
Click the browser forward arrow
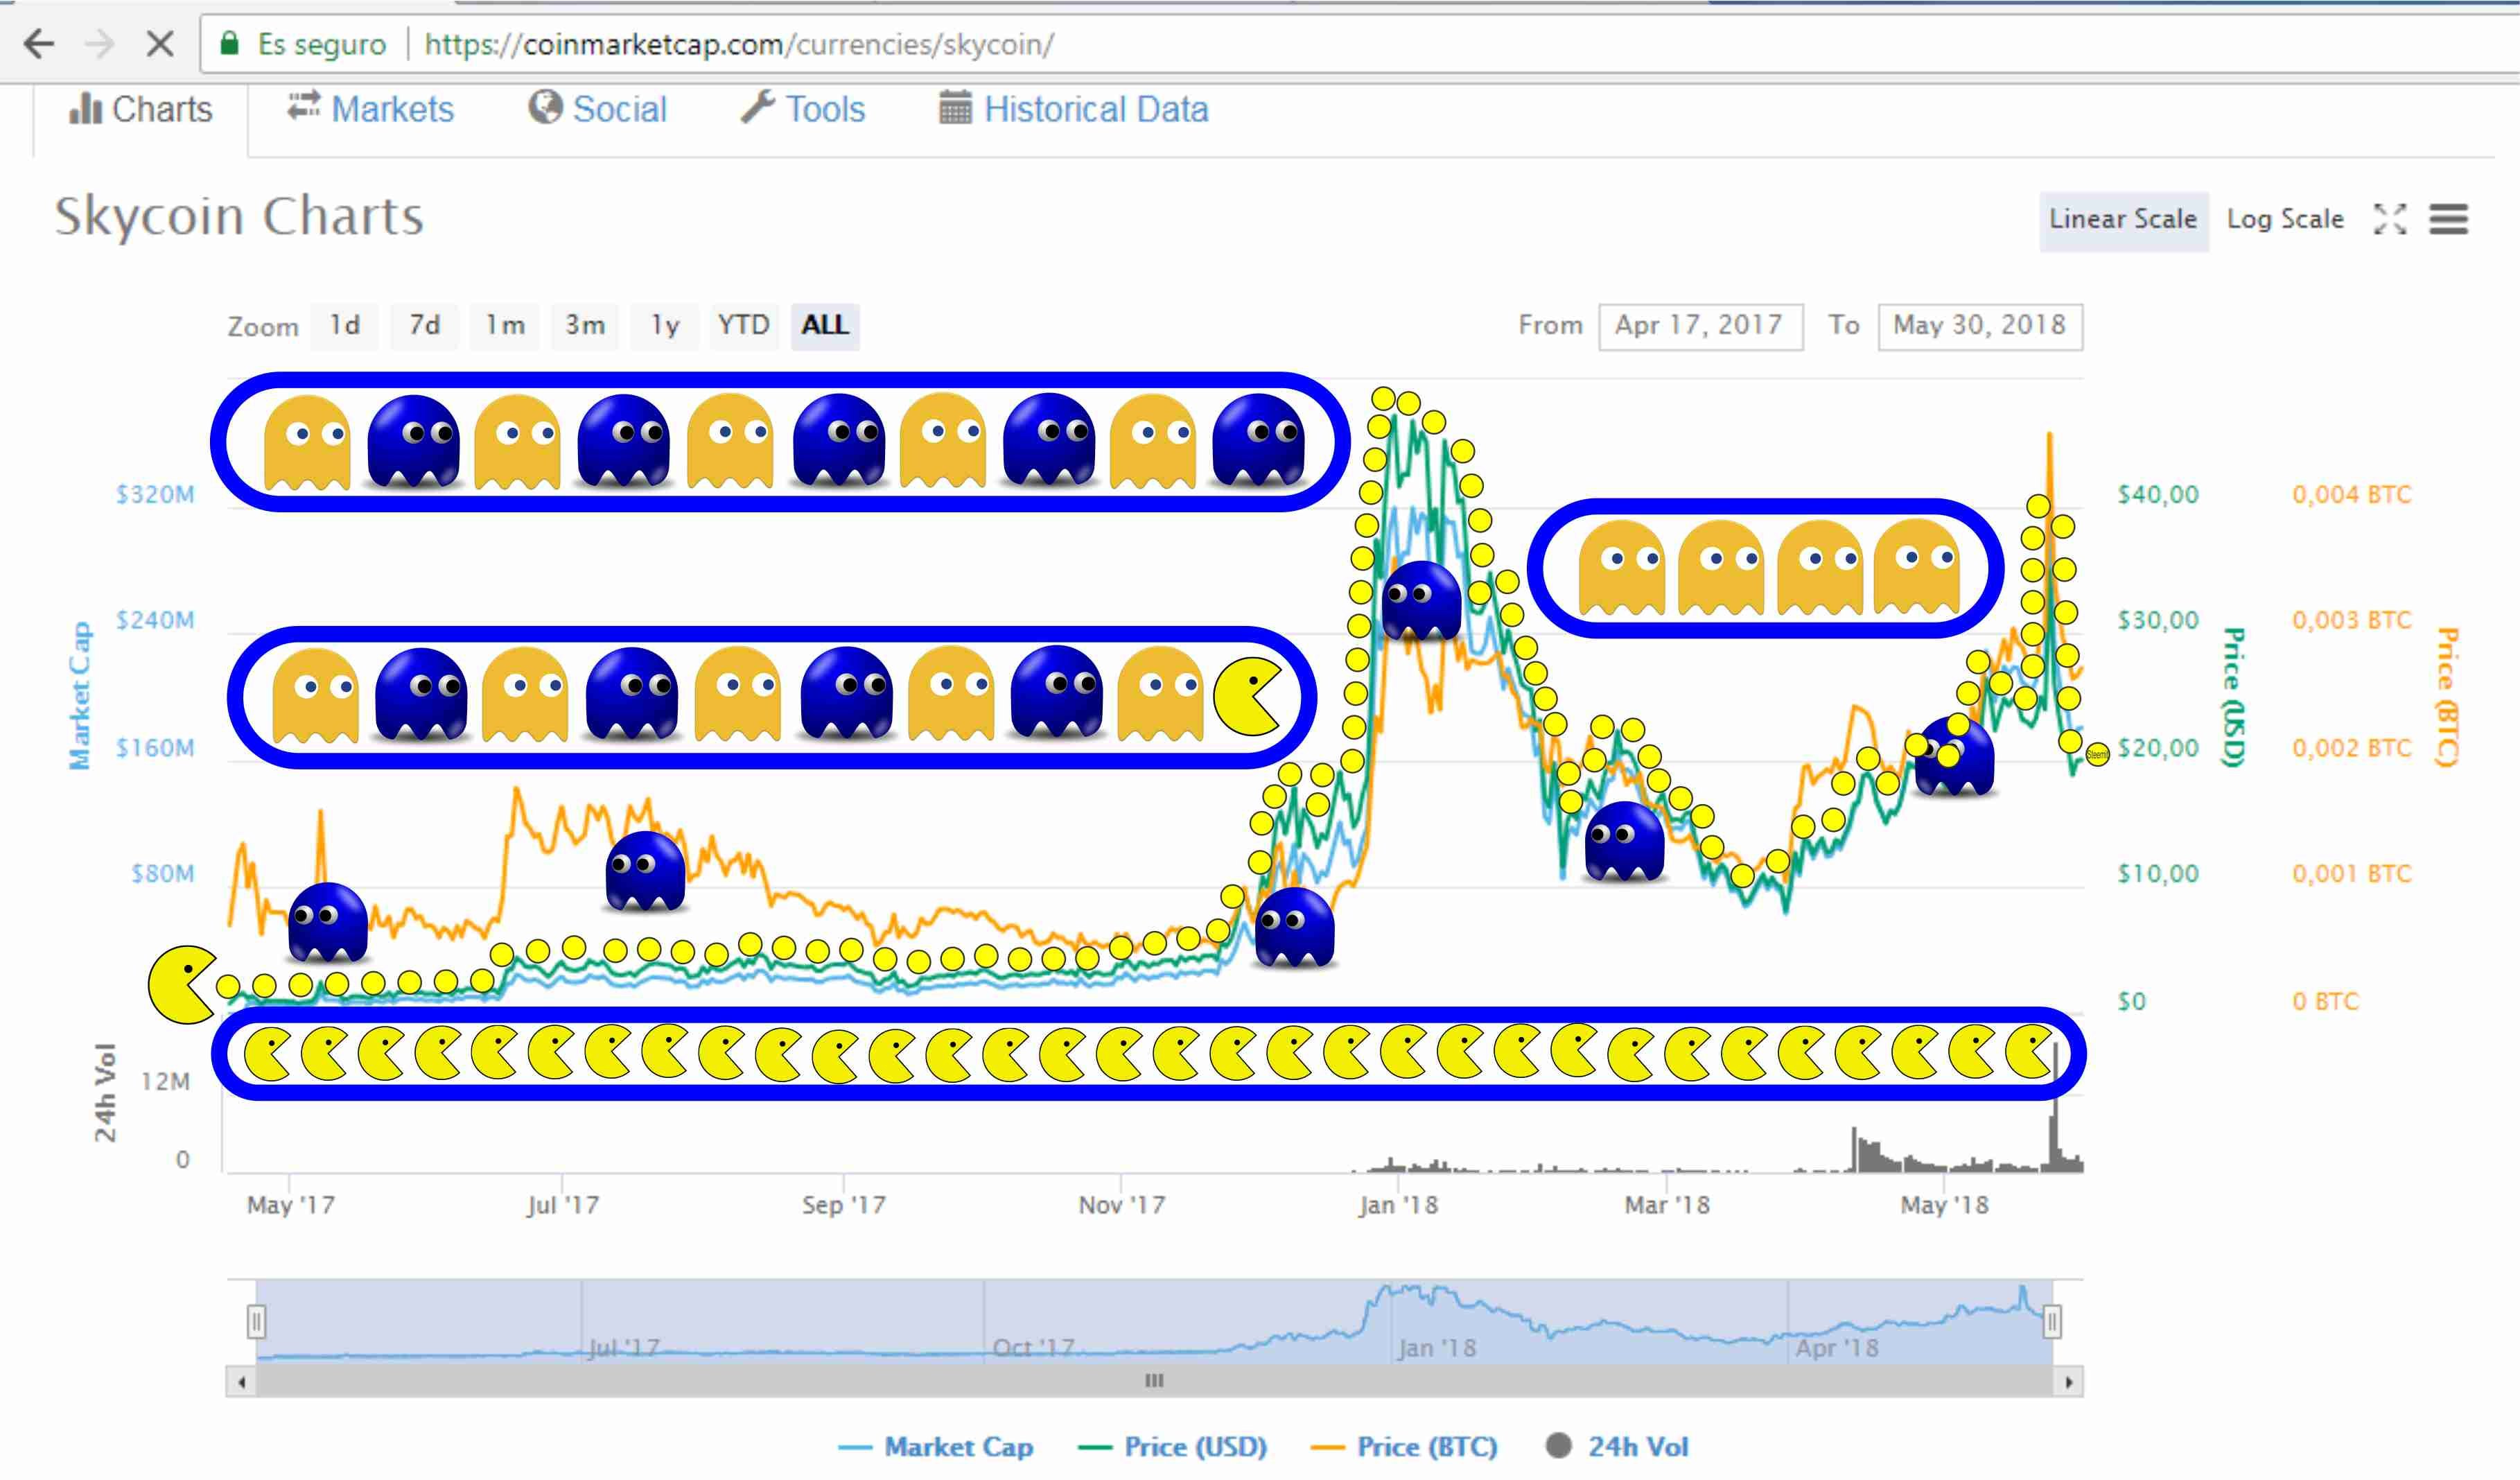coord(100,44)
